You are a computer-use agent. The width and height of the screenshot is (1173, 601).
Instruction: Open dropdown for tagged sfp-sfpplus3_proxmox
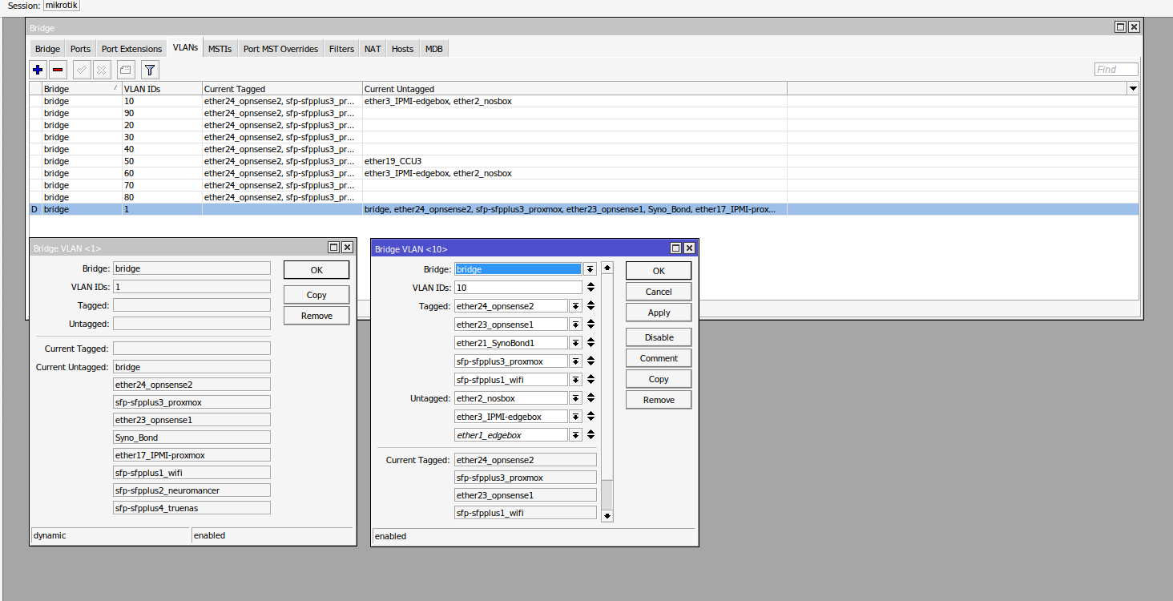point(575,361)
